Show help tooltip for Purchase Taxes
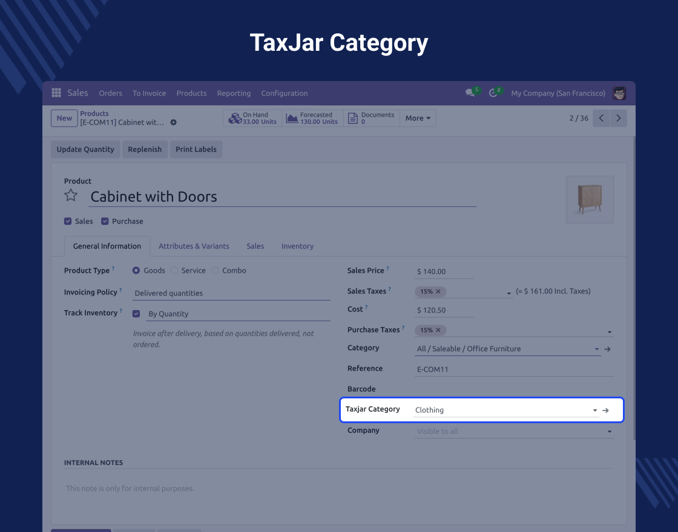Viewport: 678px width, 532px height. point(403,328)
